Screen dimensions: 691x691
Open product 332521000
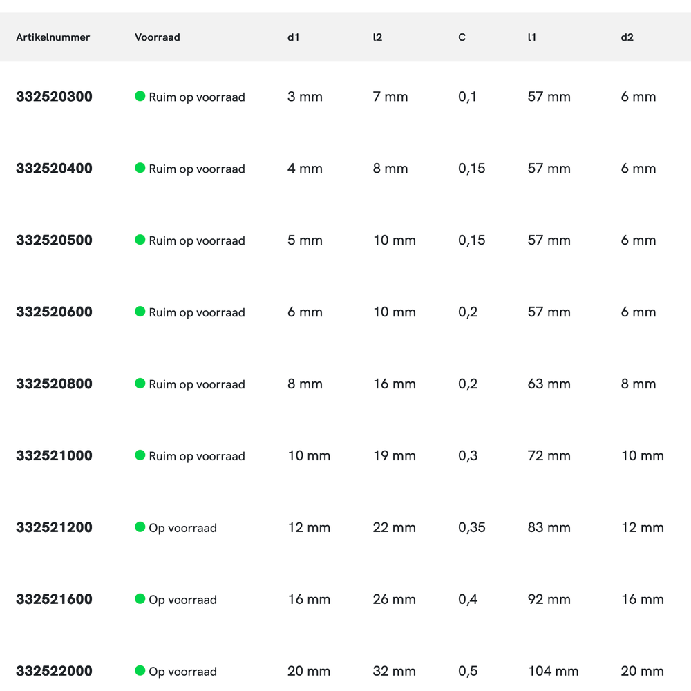click(54, 456)
